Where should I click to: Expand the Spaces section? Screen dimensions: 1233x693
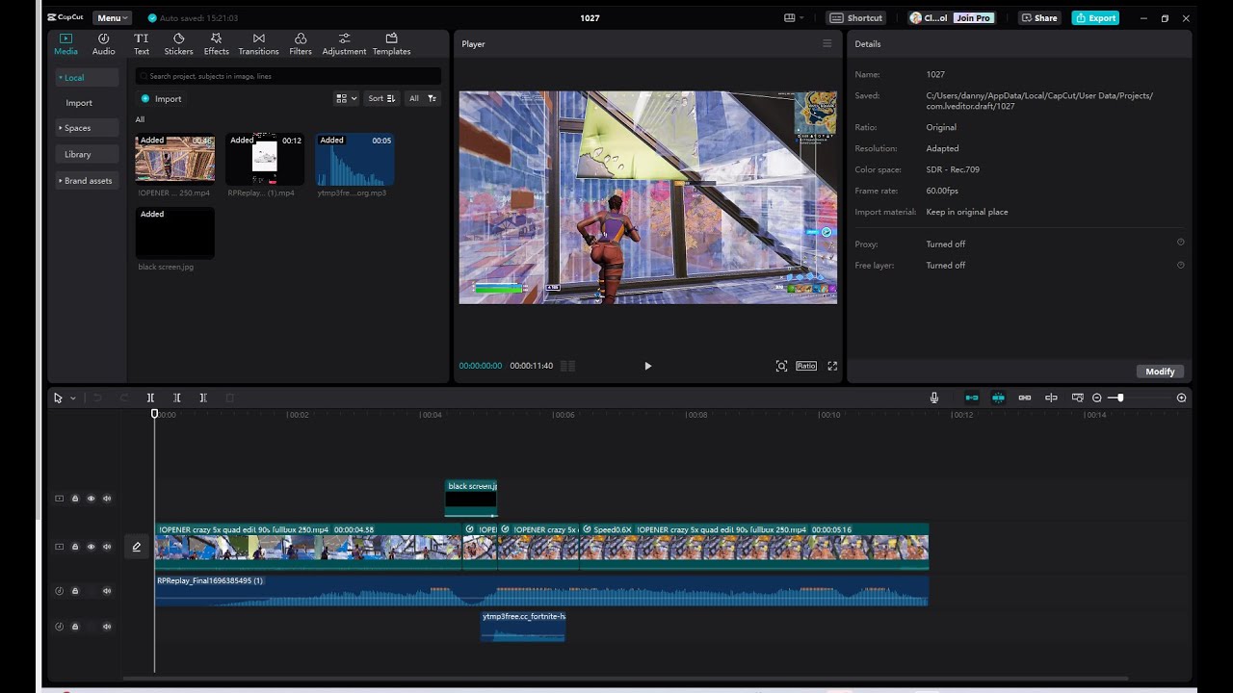click(x=87, y=128)
